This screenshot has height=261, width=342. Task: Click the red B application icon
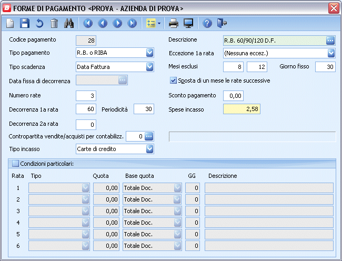pyautogui.click(x=6, y=8)
